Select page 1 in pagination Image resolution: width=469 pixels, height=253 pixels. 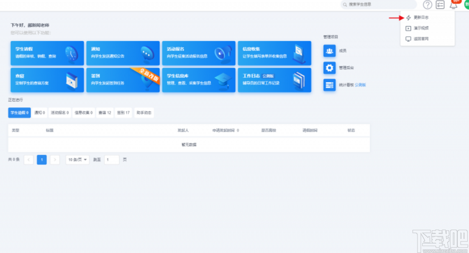click(41, 160)
